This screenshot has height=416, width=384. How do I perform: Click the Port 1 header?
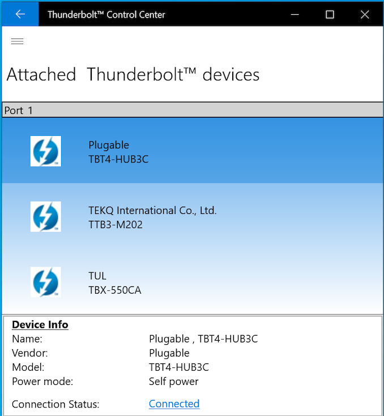[192, 110]
